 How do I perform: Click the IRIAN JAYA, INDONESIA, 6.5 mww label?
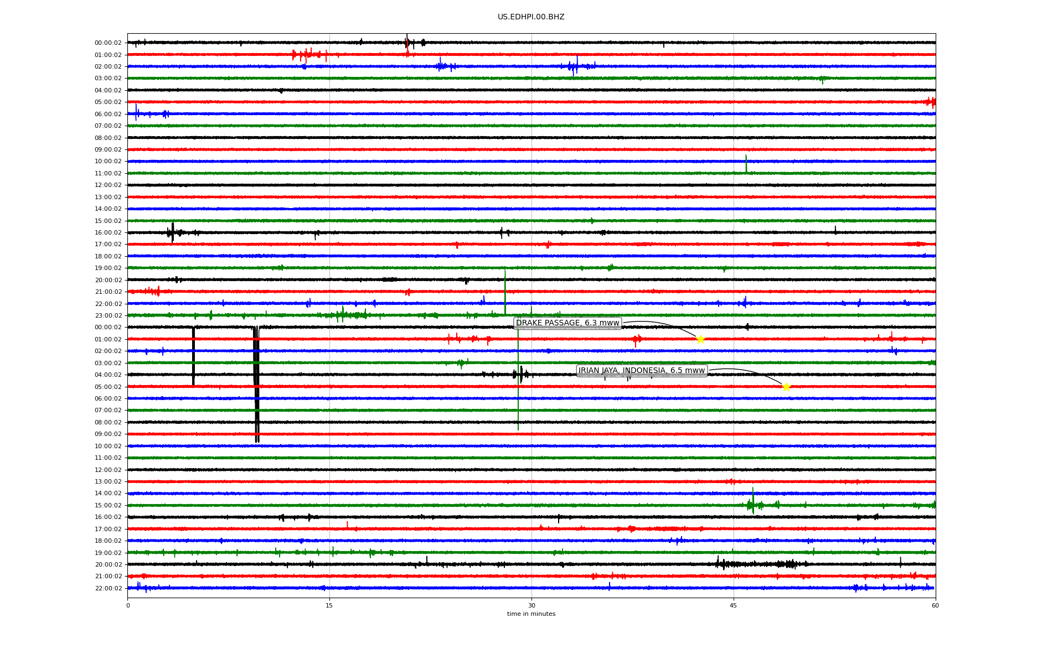tap(642, 371)
